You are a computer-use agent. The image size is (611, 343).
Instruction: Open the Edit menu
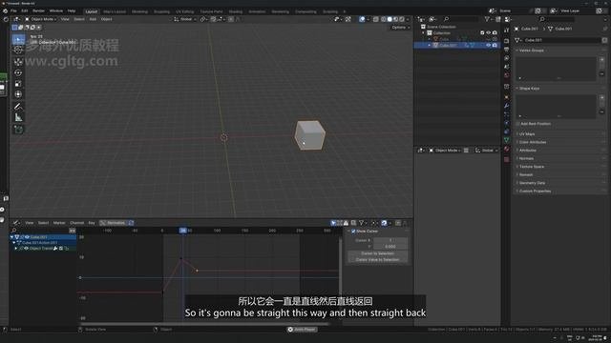pos(25,10)
